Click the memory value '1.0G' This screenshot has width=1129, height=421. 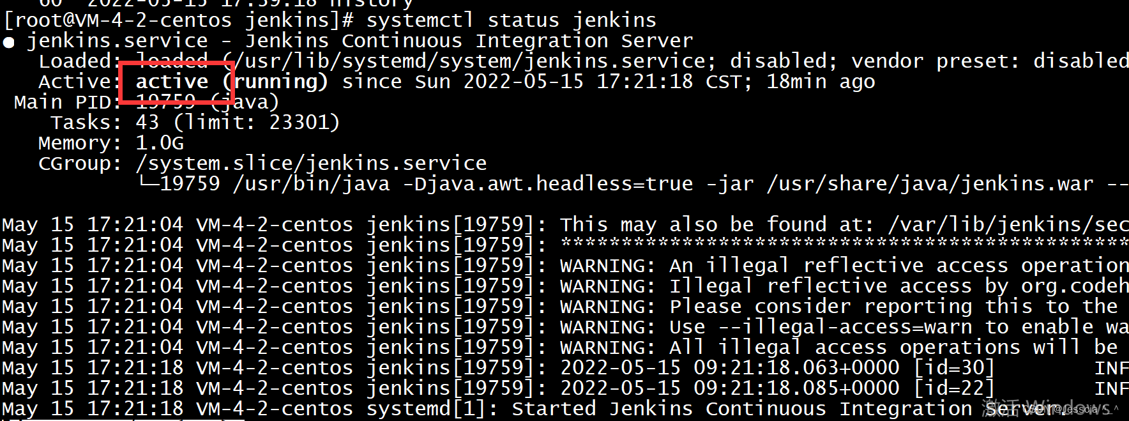coord(160,143)
